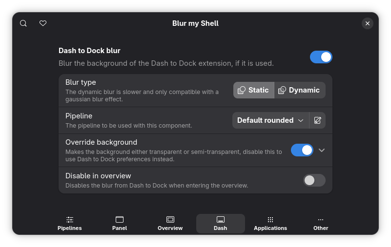Click the Blur type row title
Viewport: 391px width, 247px height.
tap(81, 82)
